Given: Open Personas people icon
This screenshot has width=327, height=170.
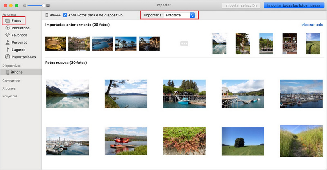Looking at the screenshot, I should coord(7,43).
